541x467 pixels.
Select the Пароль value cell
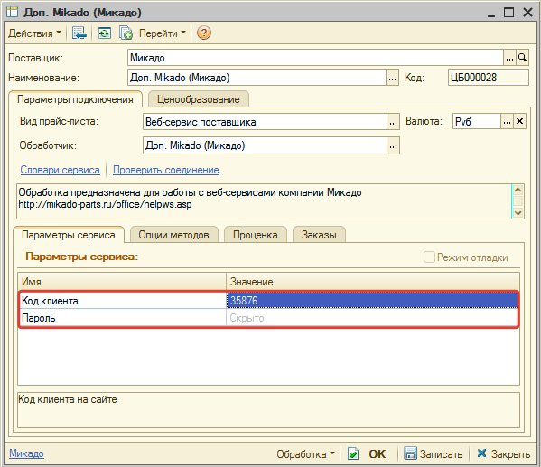(372, 318)
